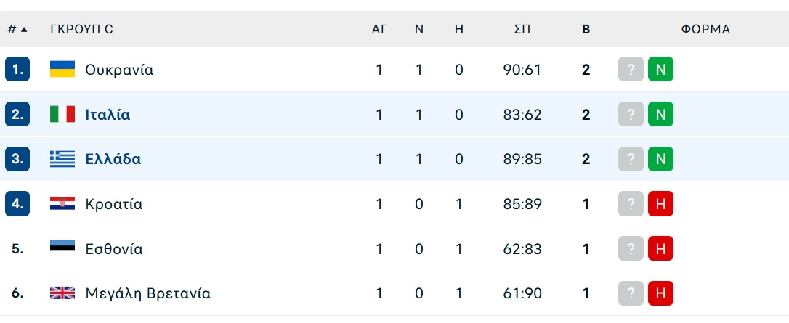Sort standings by ΣΠ column header
The image size is (789, 323).
pyautogui.click(x=522, y=29)
